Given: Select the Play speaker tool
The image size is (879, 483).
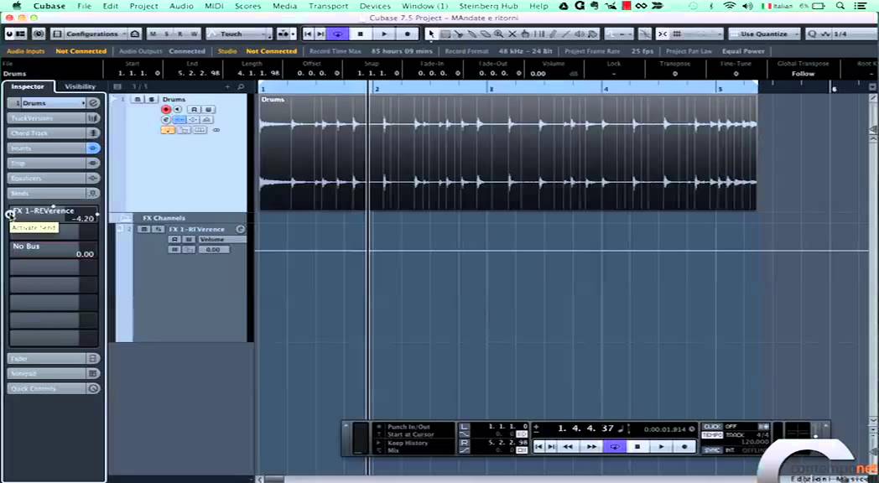Looking at the screenshot, I should (x=580, y=34).
